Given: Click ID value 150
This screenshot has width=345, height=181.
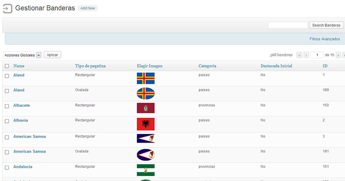Looking at the screenshot, I should (326, 105).
